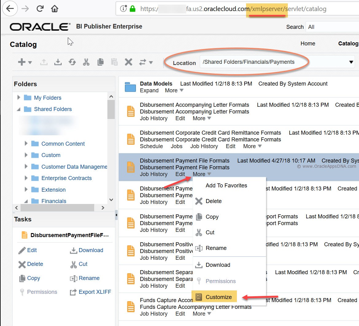This screenshot has width=359, height=326.
Task: Click the left pane collapse splitter handle
Action: pyautogui.click(x=116, y=215)
